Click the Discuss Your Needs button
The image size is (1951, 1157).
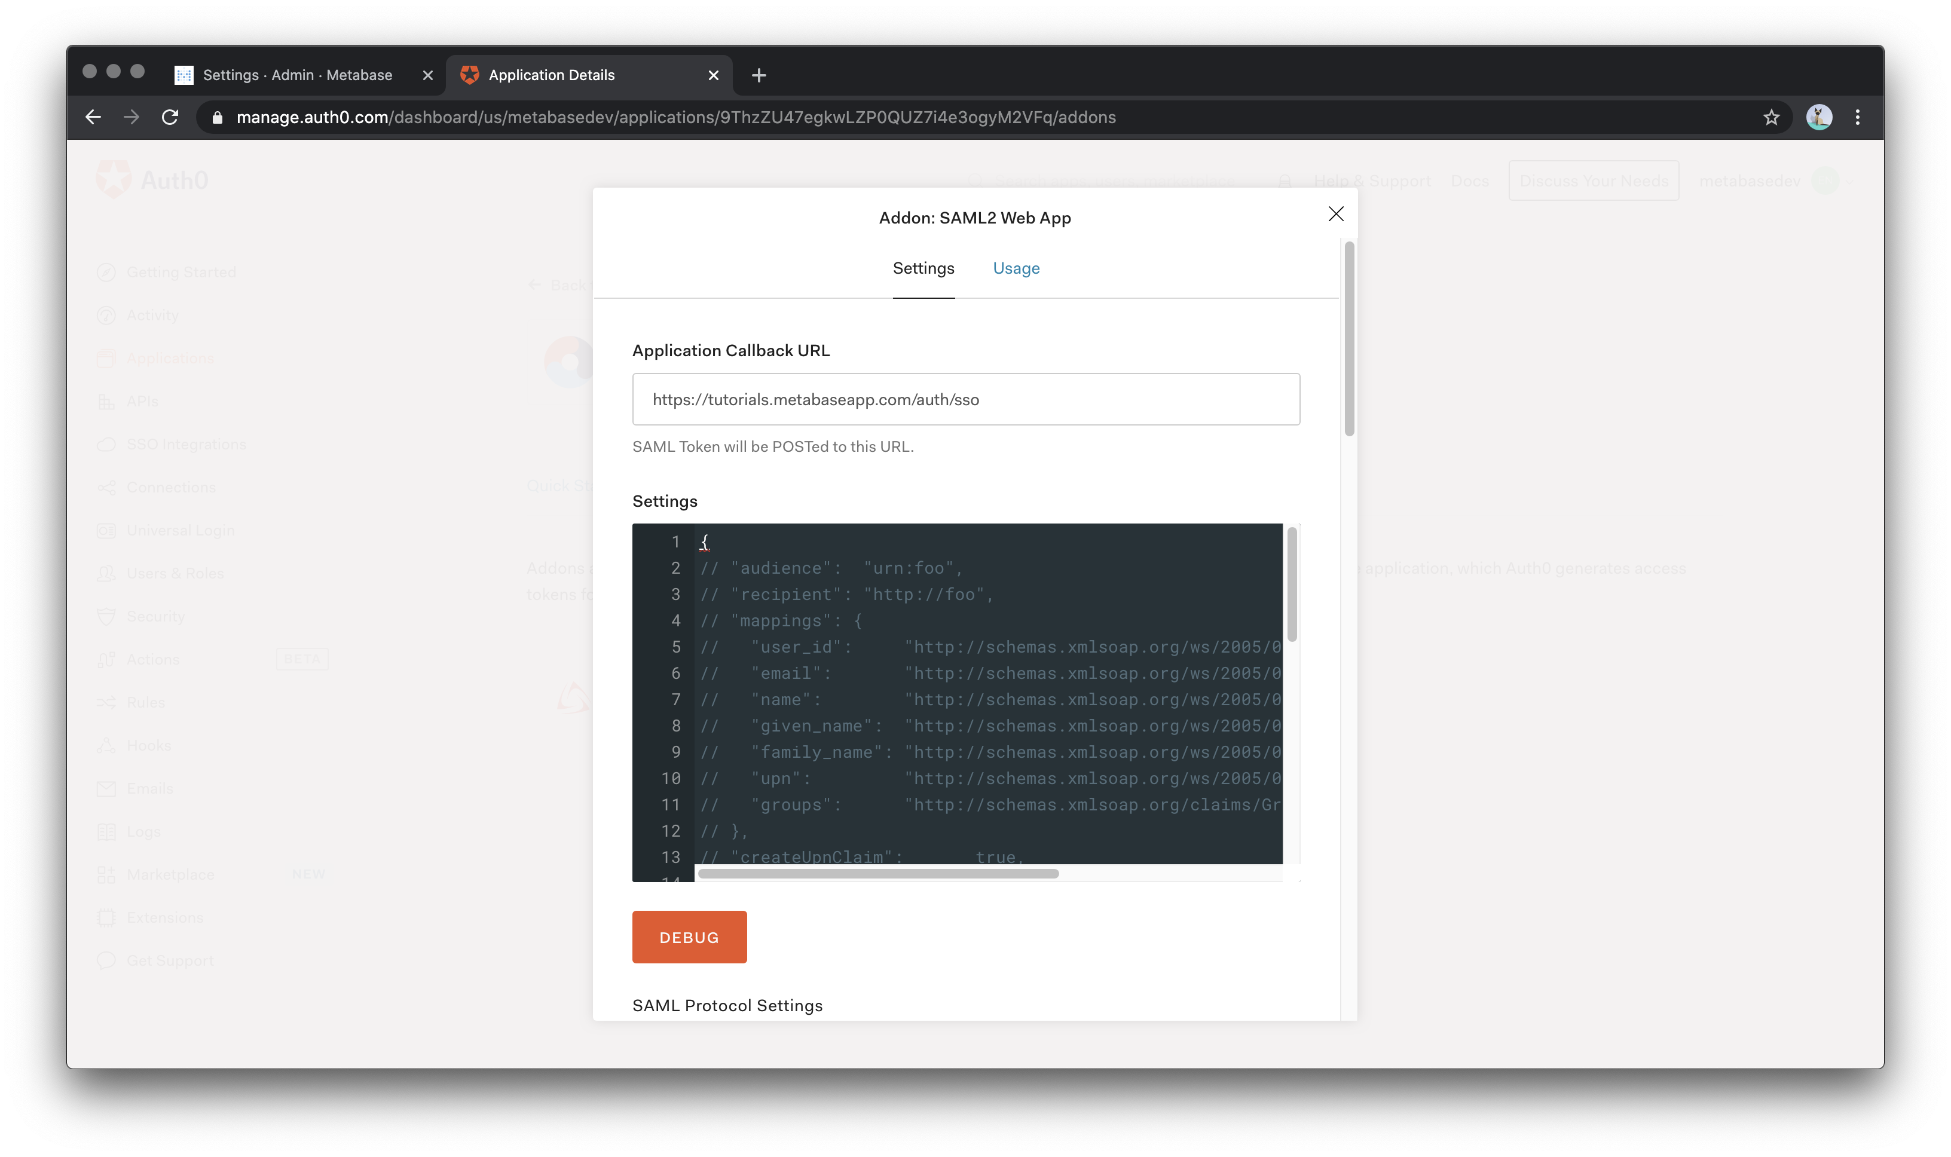tap(1593, 180)
